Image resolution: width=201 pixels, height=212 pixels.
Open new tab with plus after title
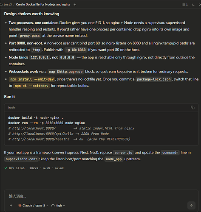(x=75, y=5)
